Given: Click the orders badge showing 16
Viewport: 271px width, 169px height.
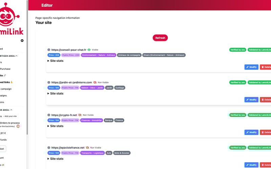Looking at the screenshot, I should [x=18, y=126].
